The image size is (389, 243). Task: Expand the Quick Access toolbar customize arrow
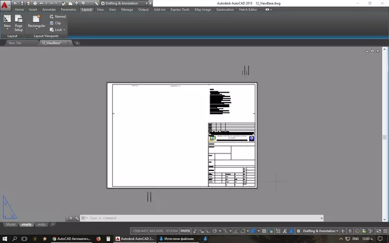coord(151,3)
